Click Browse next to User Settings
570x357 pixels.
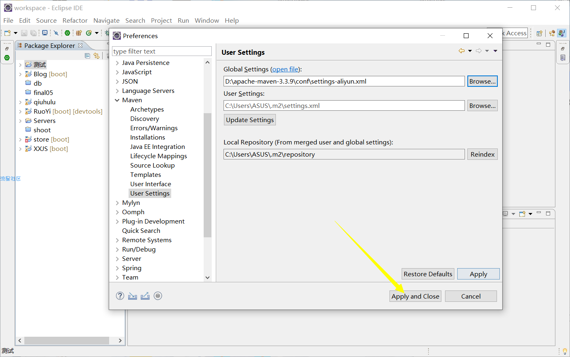[482, 105]
